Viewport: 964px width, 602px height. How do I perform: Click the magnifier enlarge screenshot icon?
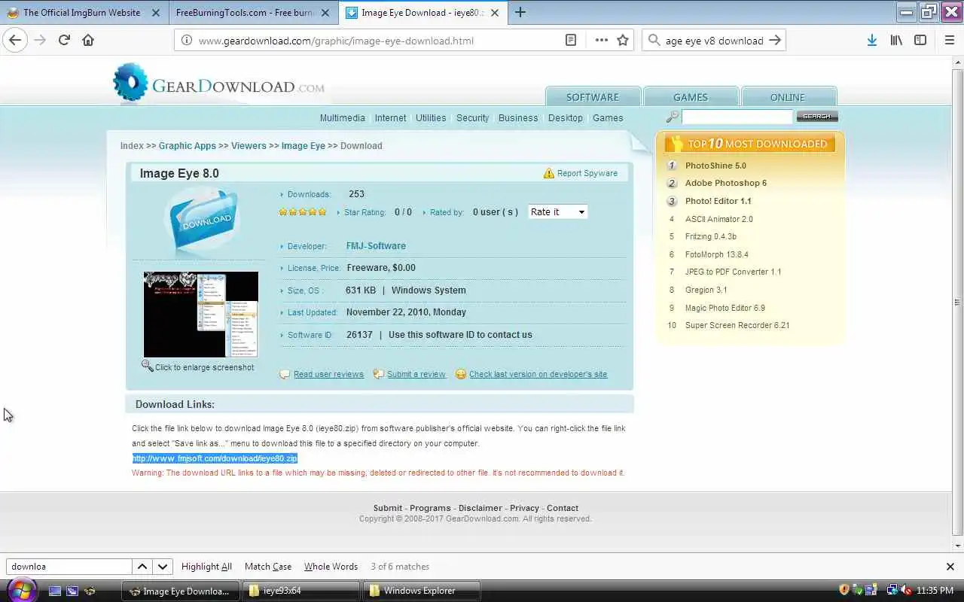(148, 366)
